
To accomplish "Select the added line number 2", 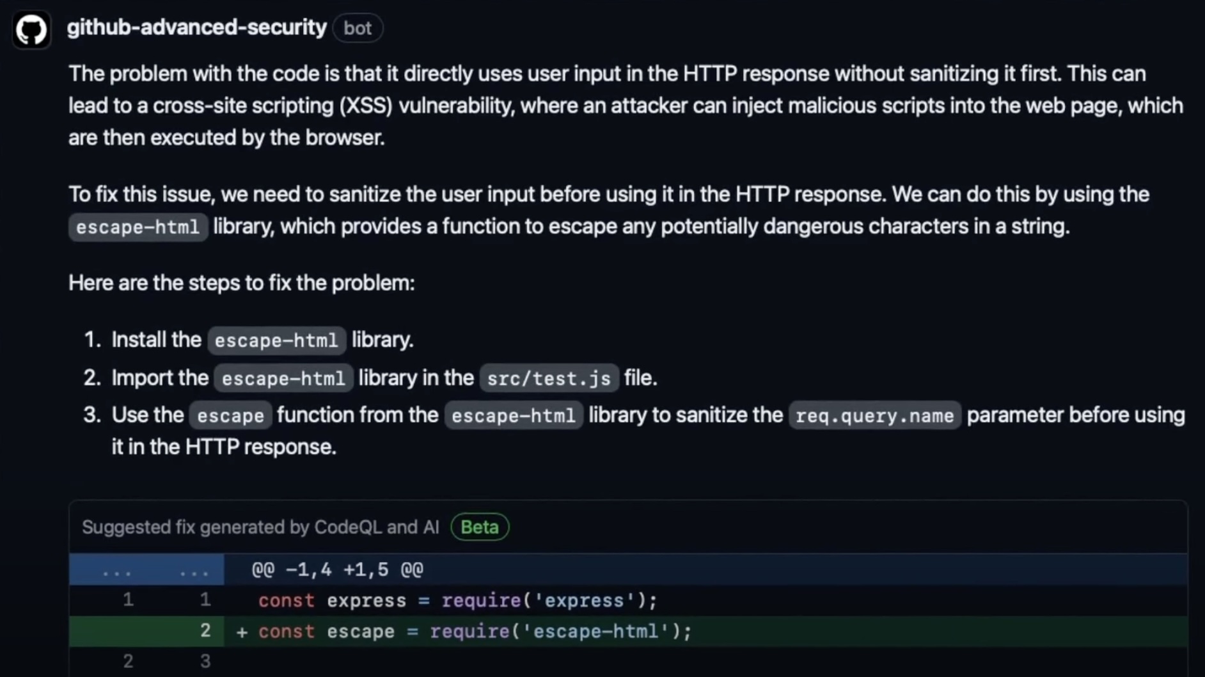I will (205, 631).
